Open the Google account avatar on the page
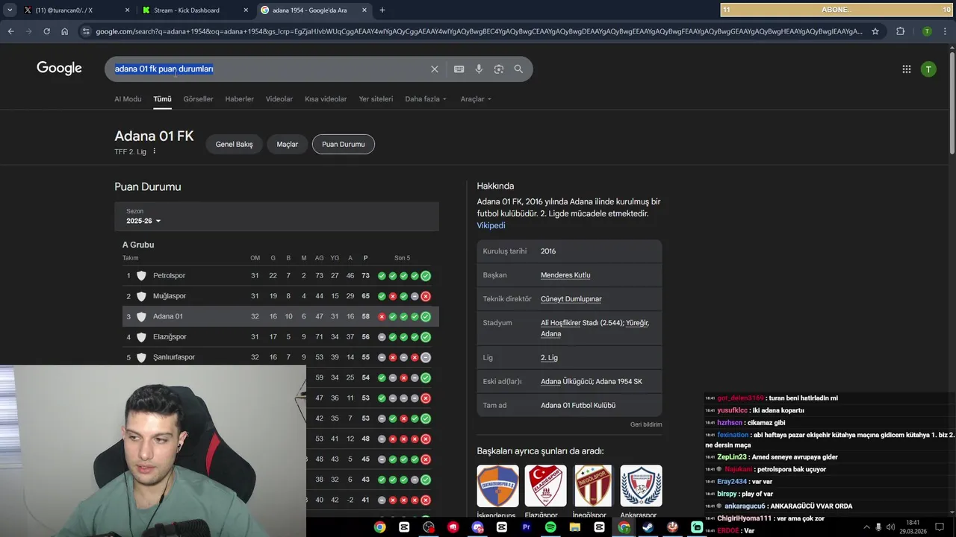This screenshot has width=956, height=537. [928, 69]
